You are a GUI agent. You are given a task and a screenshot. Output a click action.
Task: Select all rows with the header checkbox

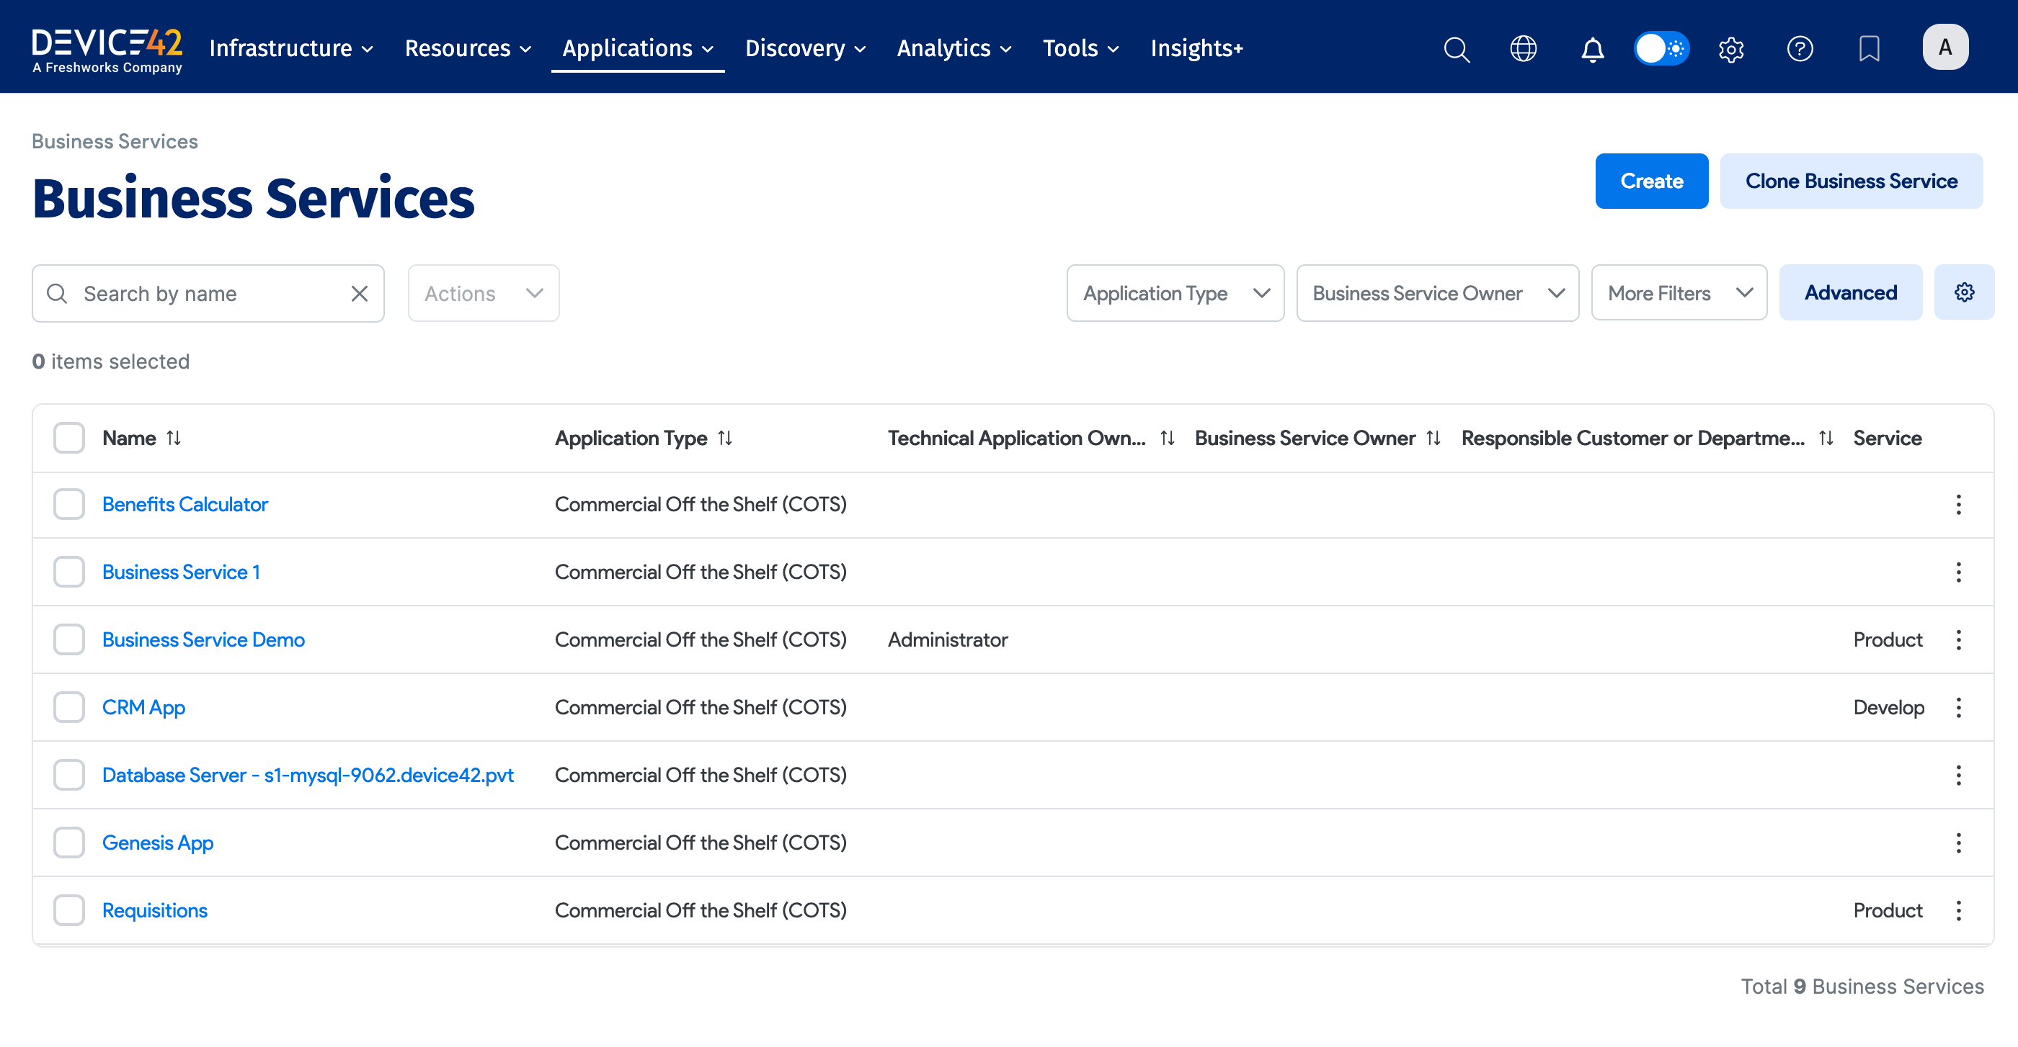69,437
